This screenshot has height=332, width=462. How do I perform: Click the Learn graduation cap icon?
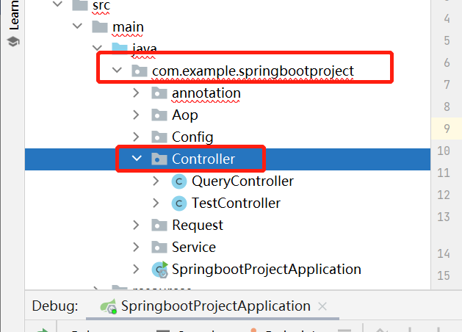point(13,42)
